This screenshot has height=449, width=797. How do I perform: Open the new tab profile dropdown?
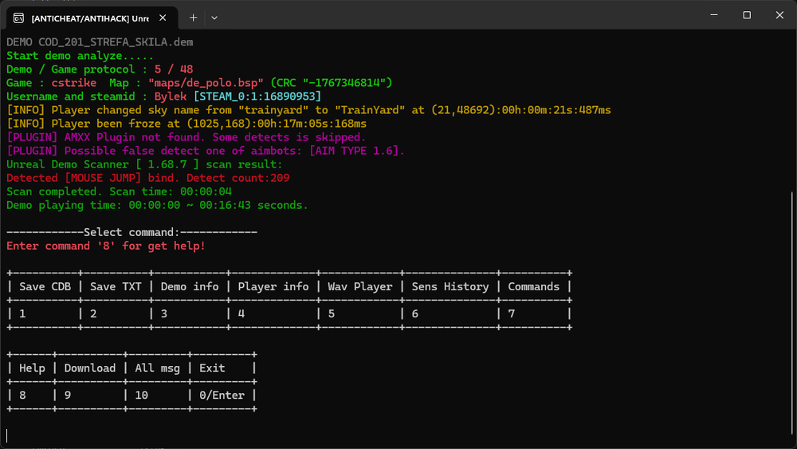(214, 18)
